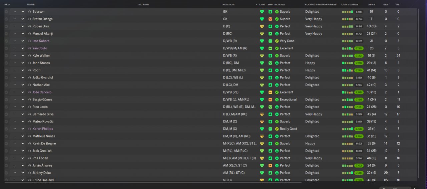Toggle picked checkmark for Bernardo Silva
This screenshot has width=427, height=189.
[x=6, y=114]
